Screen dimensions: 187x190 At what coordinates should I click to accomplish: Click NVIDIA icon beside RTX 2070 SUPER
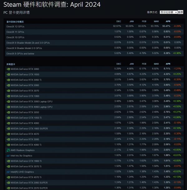tap(8, 188)
